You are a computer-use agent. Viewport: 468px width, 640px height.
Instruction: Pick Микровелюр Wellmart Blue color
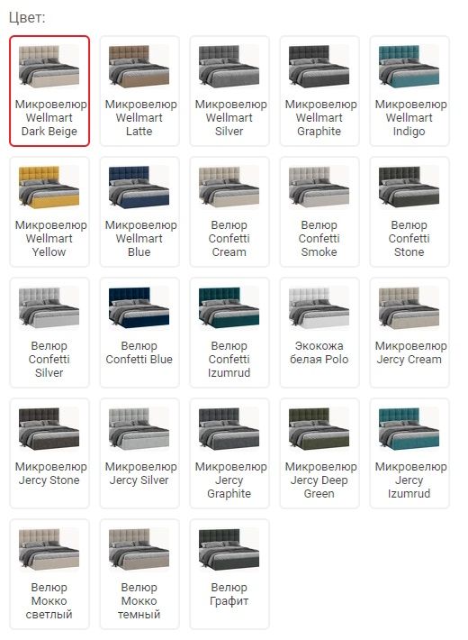click(x=139, y=212)
